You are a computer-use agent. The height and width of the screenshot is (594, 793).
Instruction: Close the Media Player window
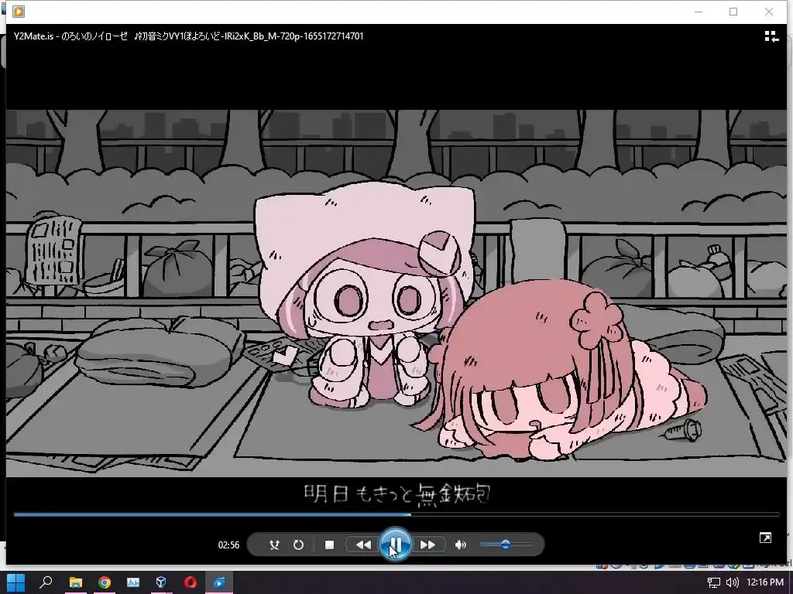[x=769, y=12]
